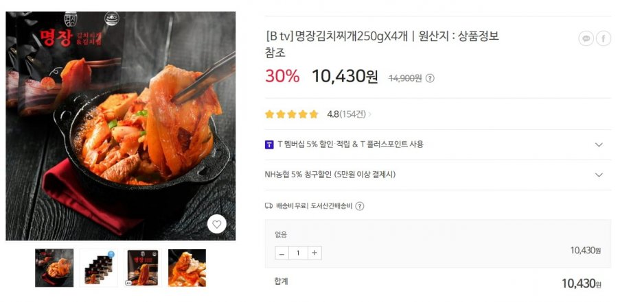Open reviews via chevron after 154건
Image resolution: width=618 pixels, height=302 pixels.
369,114
